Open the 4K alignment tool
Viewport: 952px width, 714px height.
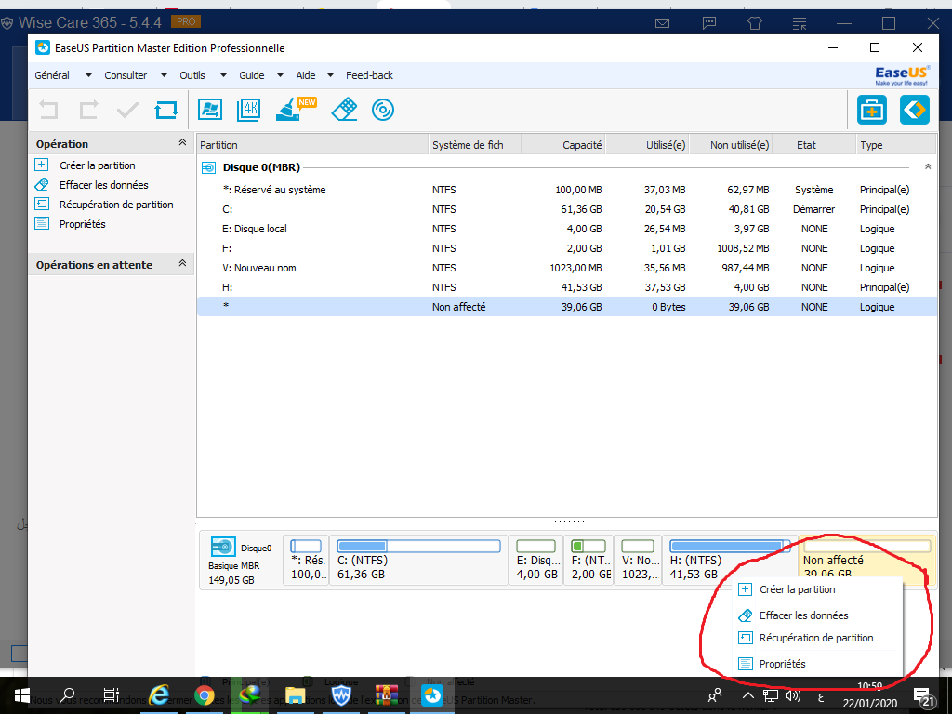[249, 110]
